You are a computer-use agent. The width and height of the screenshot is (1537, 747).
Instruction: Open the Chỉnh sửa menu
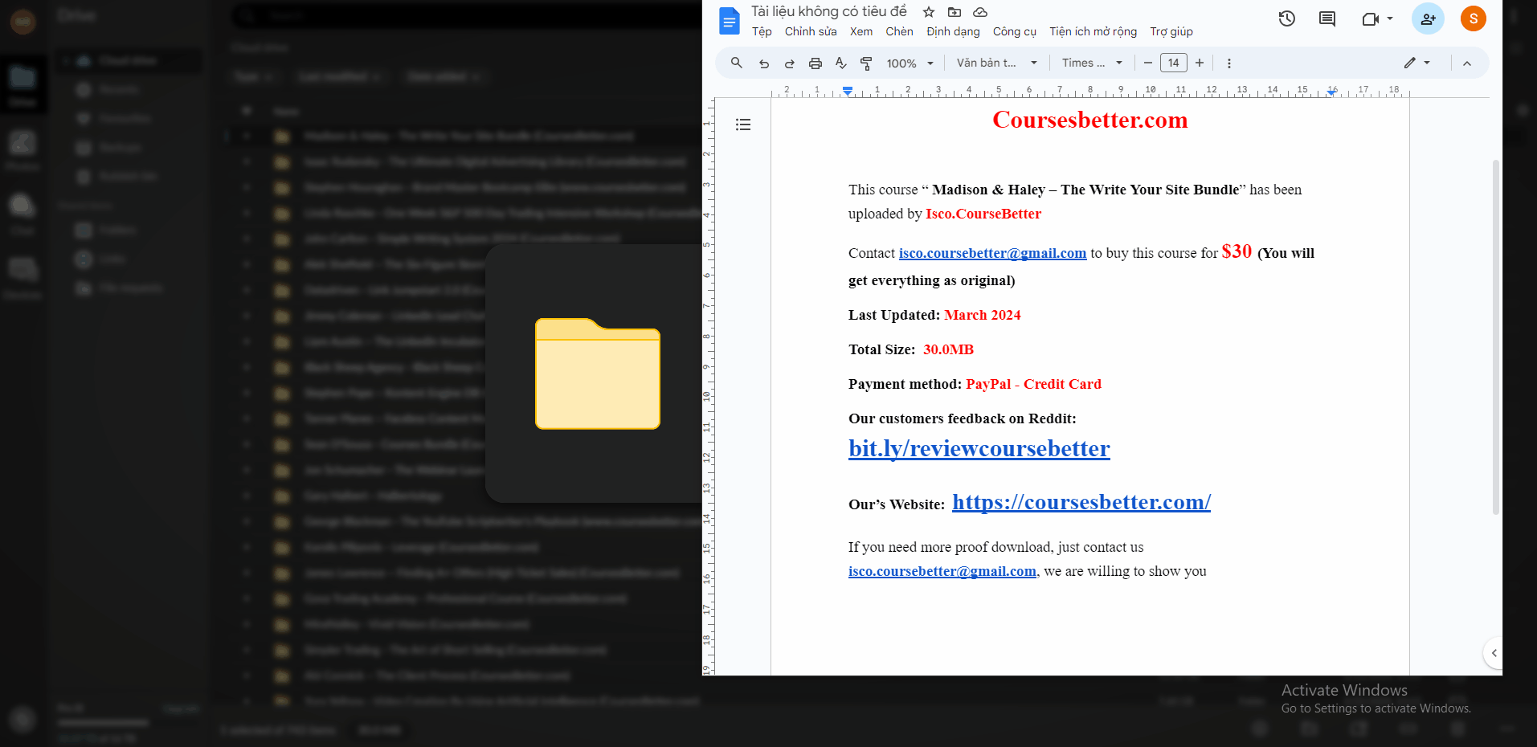811,31
